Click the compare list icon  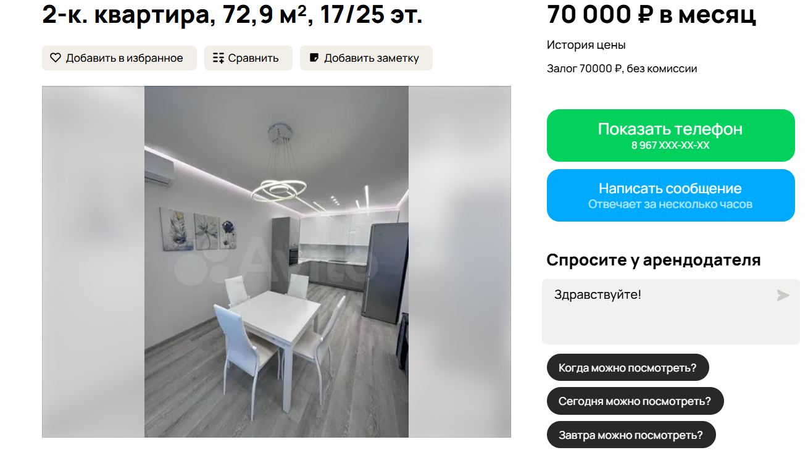219,58
